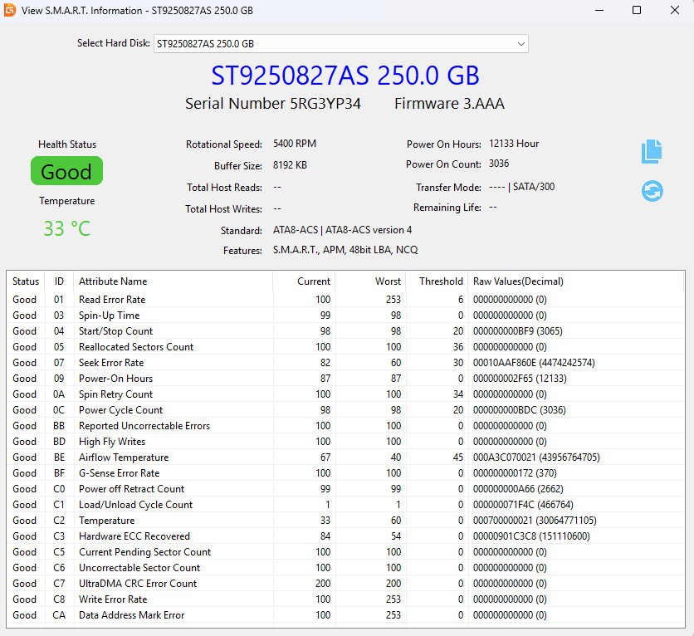Click the ID column header
694x636 pixels.
(x=59, y=281)
